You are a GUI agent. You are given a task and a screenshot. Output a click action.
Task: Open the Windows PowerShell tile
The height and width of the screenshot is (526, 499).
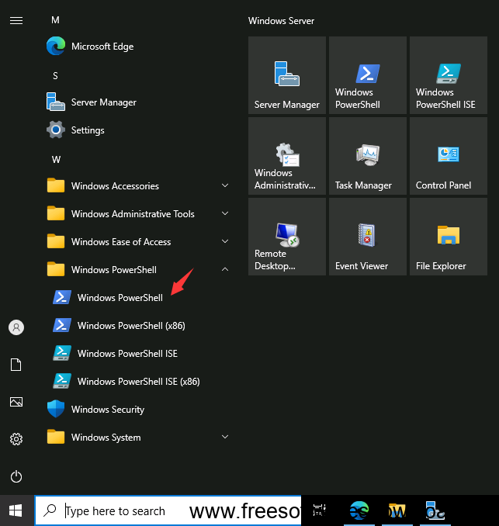click(368, 75)
